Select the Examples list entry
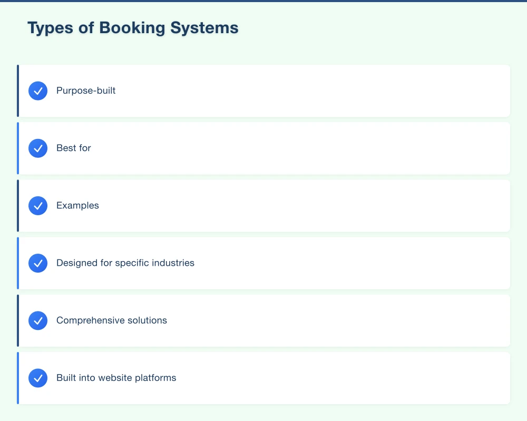This screenshot has height=421, width=527. pos(263,205)
